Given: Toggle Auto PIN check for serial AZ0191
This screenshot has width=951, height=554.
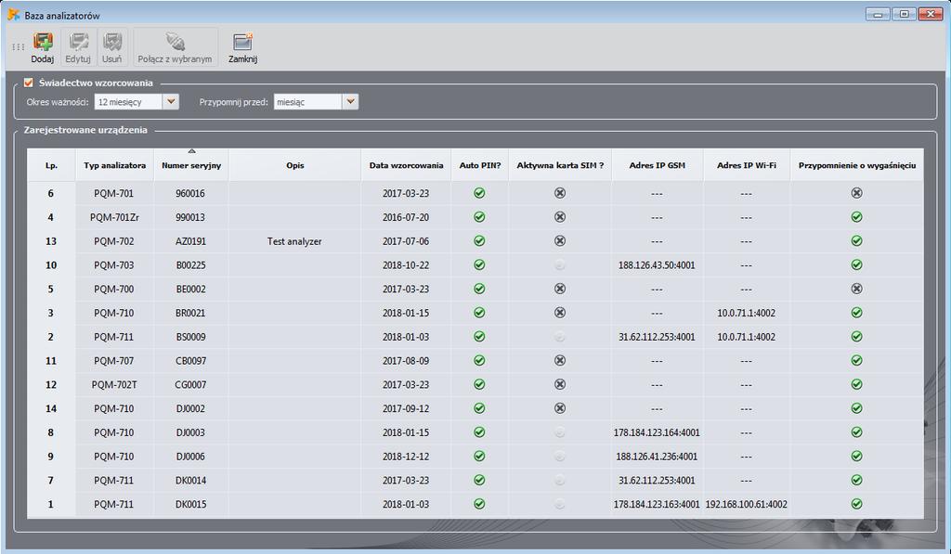Looking at the screenshot, I should coord(479,240).
